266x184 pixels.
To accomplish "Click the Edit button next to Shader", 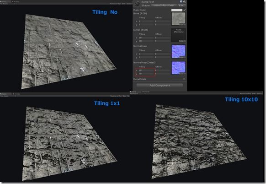I will coord(181,5).
